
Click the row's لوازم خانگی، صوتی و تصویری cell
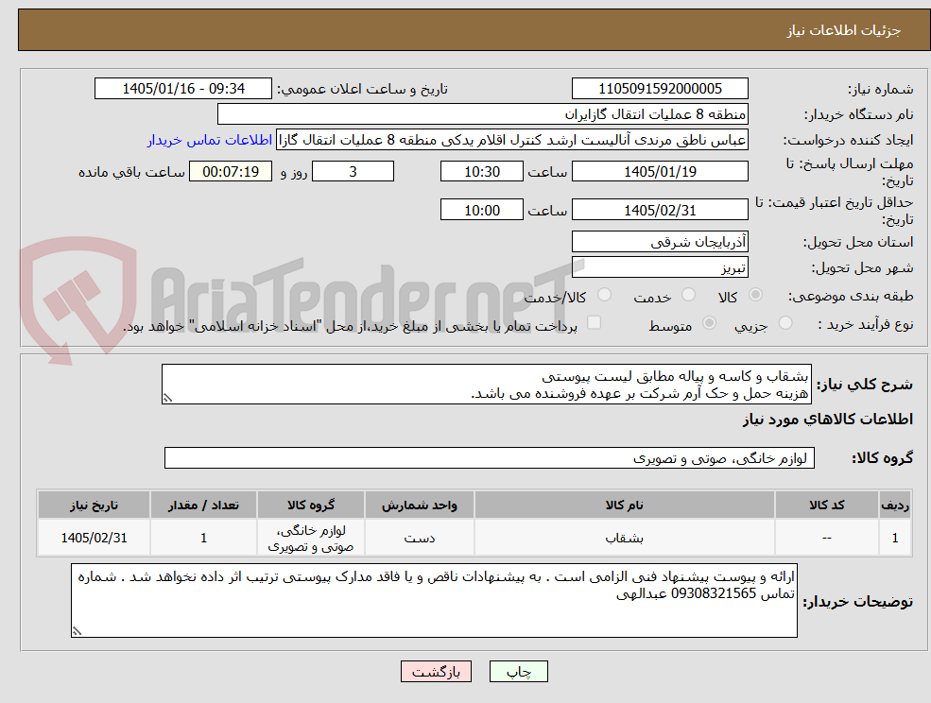click(x=311, y=538)
